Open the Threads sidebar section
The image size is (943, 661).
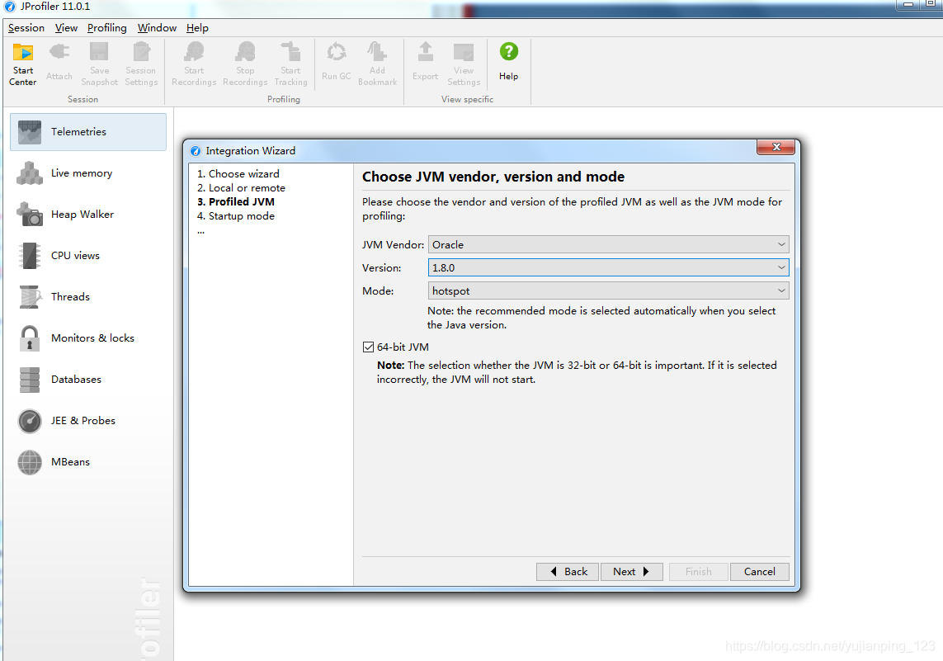coord(88,297)
